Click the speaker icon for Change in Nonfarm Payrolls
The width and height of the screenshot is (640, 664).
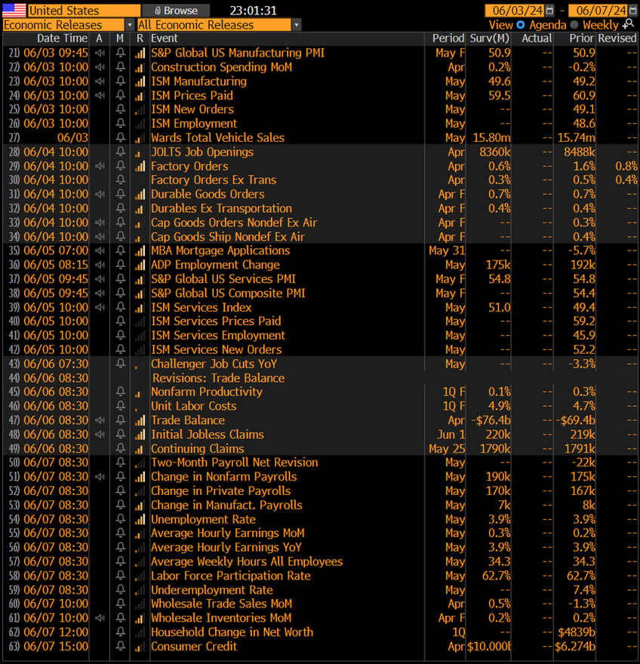coord(100,477)
